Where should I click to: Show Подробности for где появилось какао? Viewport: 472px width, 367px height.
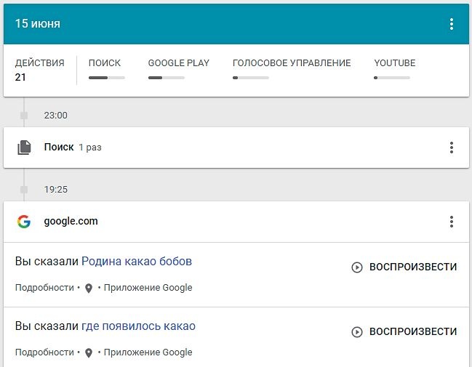44,352
